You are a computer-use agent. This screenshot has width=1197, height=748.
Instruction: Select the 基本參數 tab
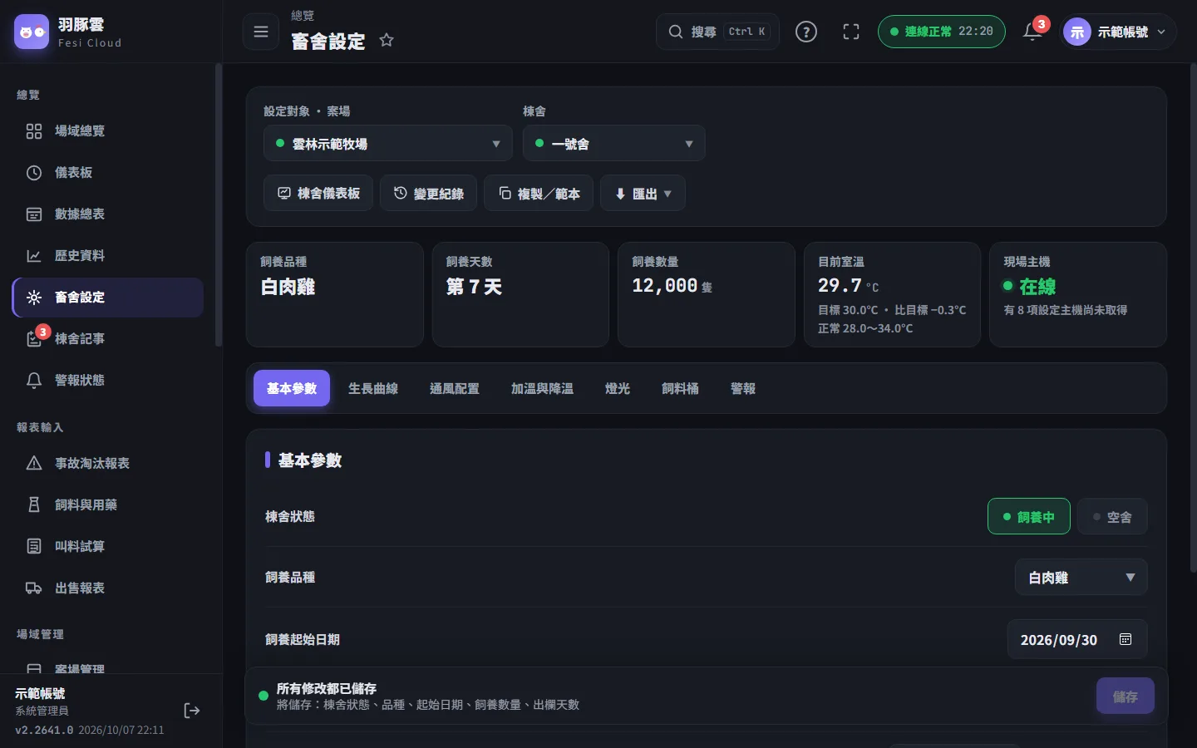[x=292, y=389]
